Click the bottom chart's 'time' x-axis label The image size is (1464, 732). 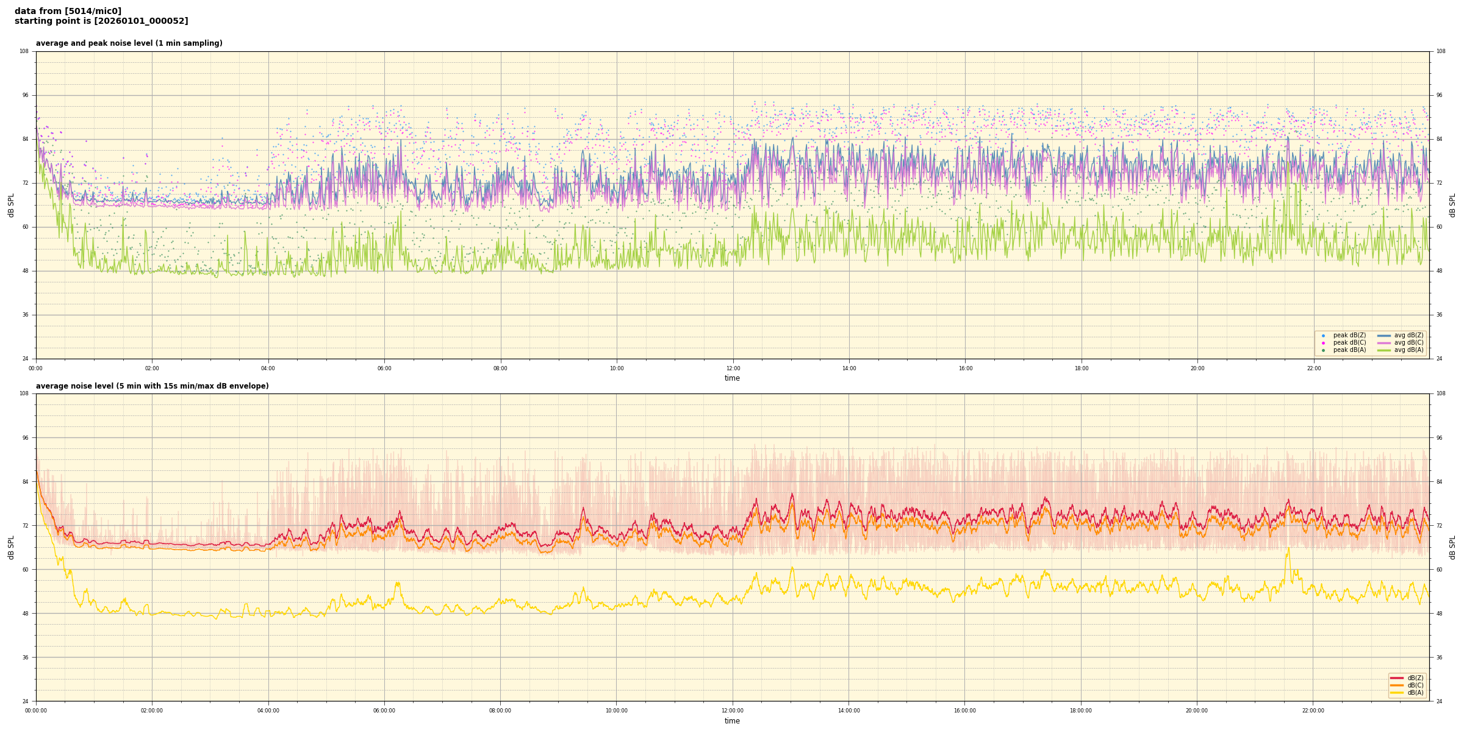pos(732,721)
